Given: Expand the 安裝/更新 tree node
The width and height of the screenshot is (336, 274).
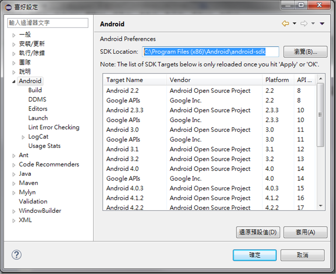Looking at the screenshot, I should coord(14,44).
